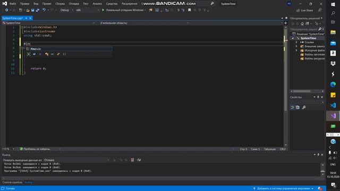
Task: Click the alphabetical sort icon in Свойства
Action: pyautogui.click(x=298, y=107)
